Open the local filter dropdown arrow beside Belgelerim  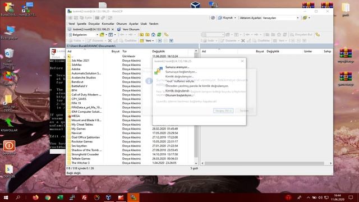click(115, 35)
